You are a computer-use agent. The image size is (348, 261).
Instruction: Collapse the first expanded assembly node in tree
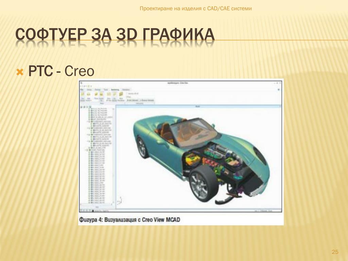pos(87,121)
